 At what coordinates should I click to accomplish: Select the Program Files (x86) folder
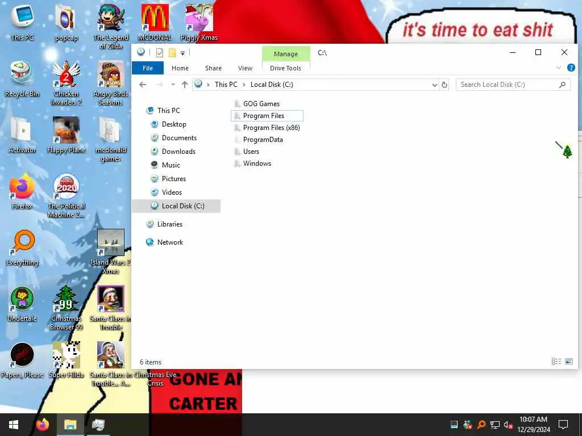[271, 128]
